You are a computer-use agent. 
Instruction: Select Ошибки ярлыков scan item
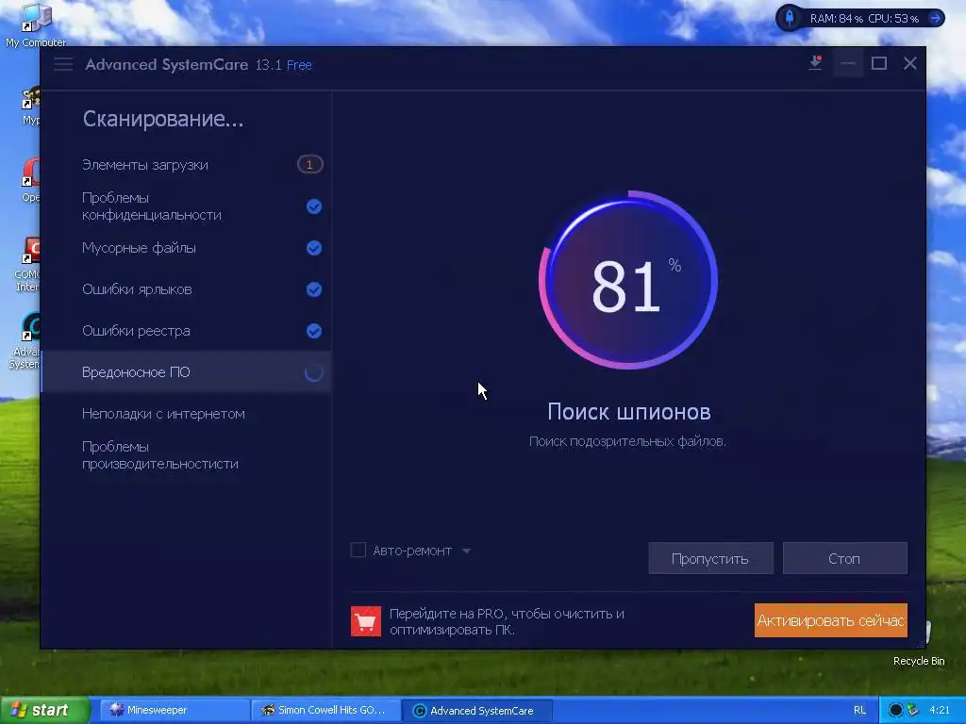(186, 289)
